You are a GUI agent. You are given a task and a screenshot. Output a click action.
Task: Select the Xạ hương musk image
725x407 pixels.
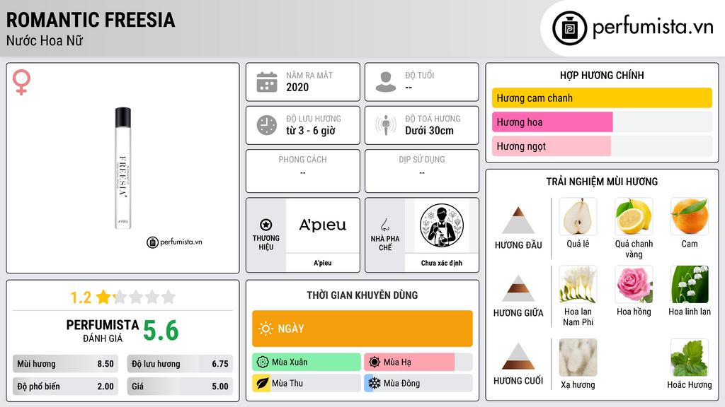[x=578, y=358]
